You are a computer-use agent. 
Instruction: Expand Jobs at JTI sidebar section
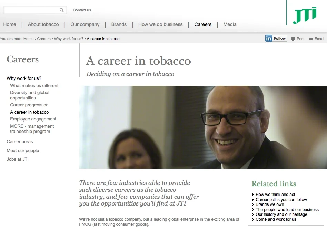[x=18, y=159]
